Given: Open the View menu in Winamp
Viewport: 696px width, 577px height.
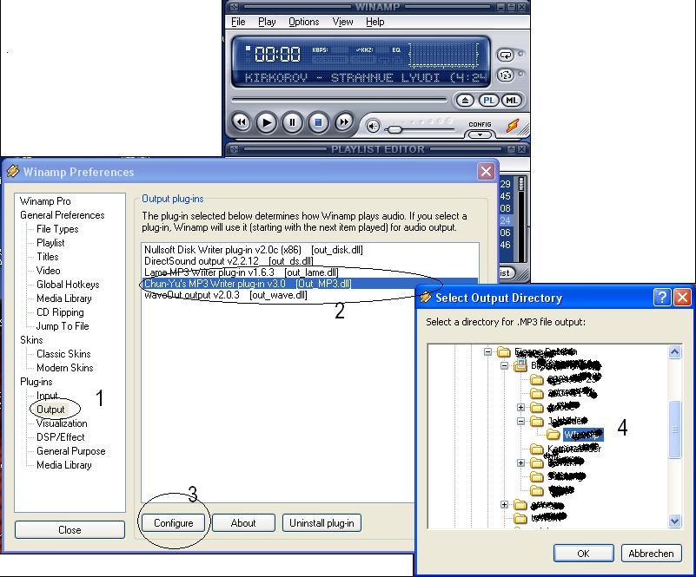Looking at the screenshot, I should click(342, 22).
